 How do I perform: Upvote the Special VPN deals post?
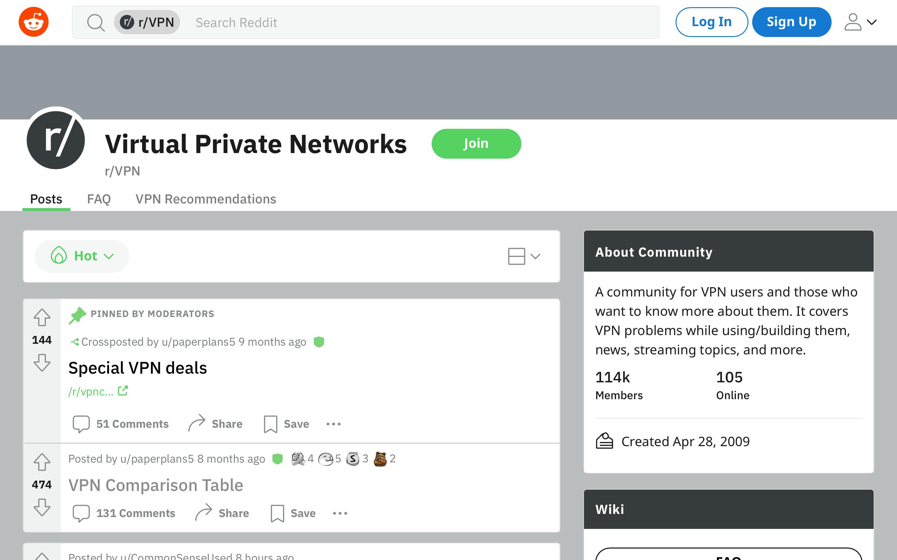click(42, 317)
